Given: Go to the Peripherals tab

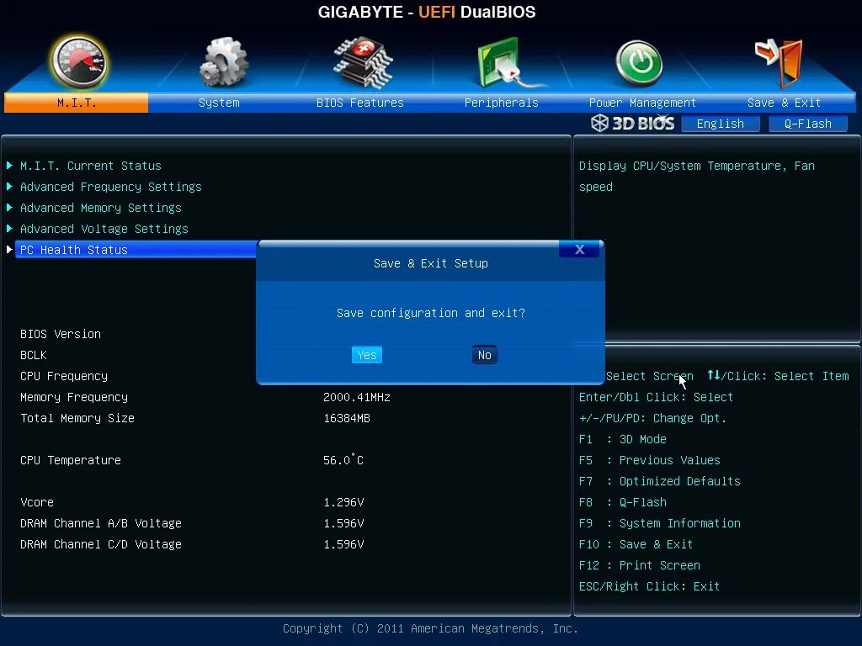Looking at the screenshot, I should pyautogui.click(x=502, y=103).
